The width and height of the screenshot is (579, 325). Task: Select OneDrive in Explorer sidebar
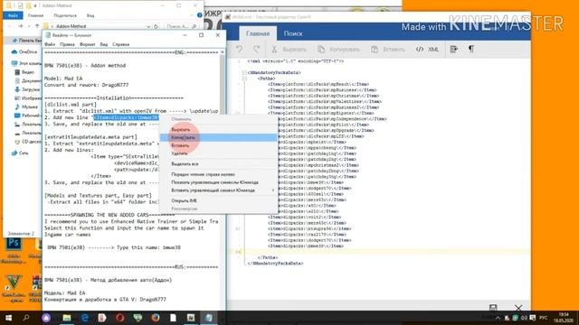point(24,52)
